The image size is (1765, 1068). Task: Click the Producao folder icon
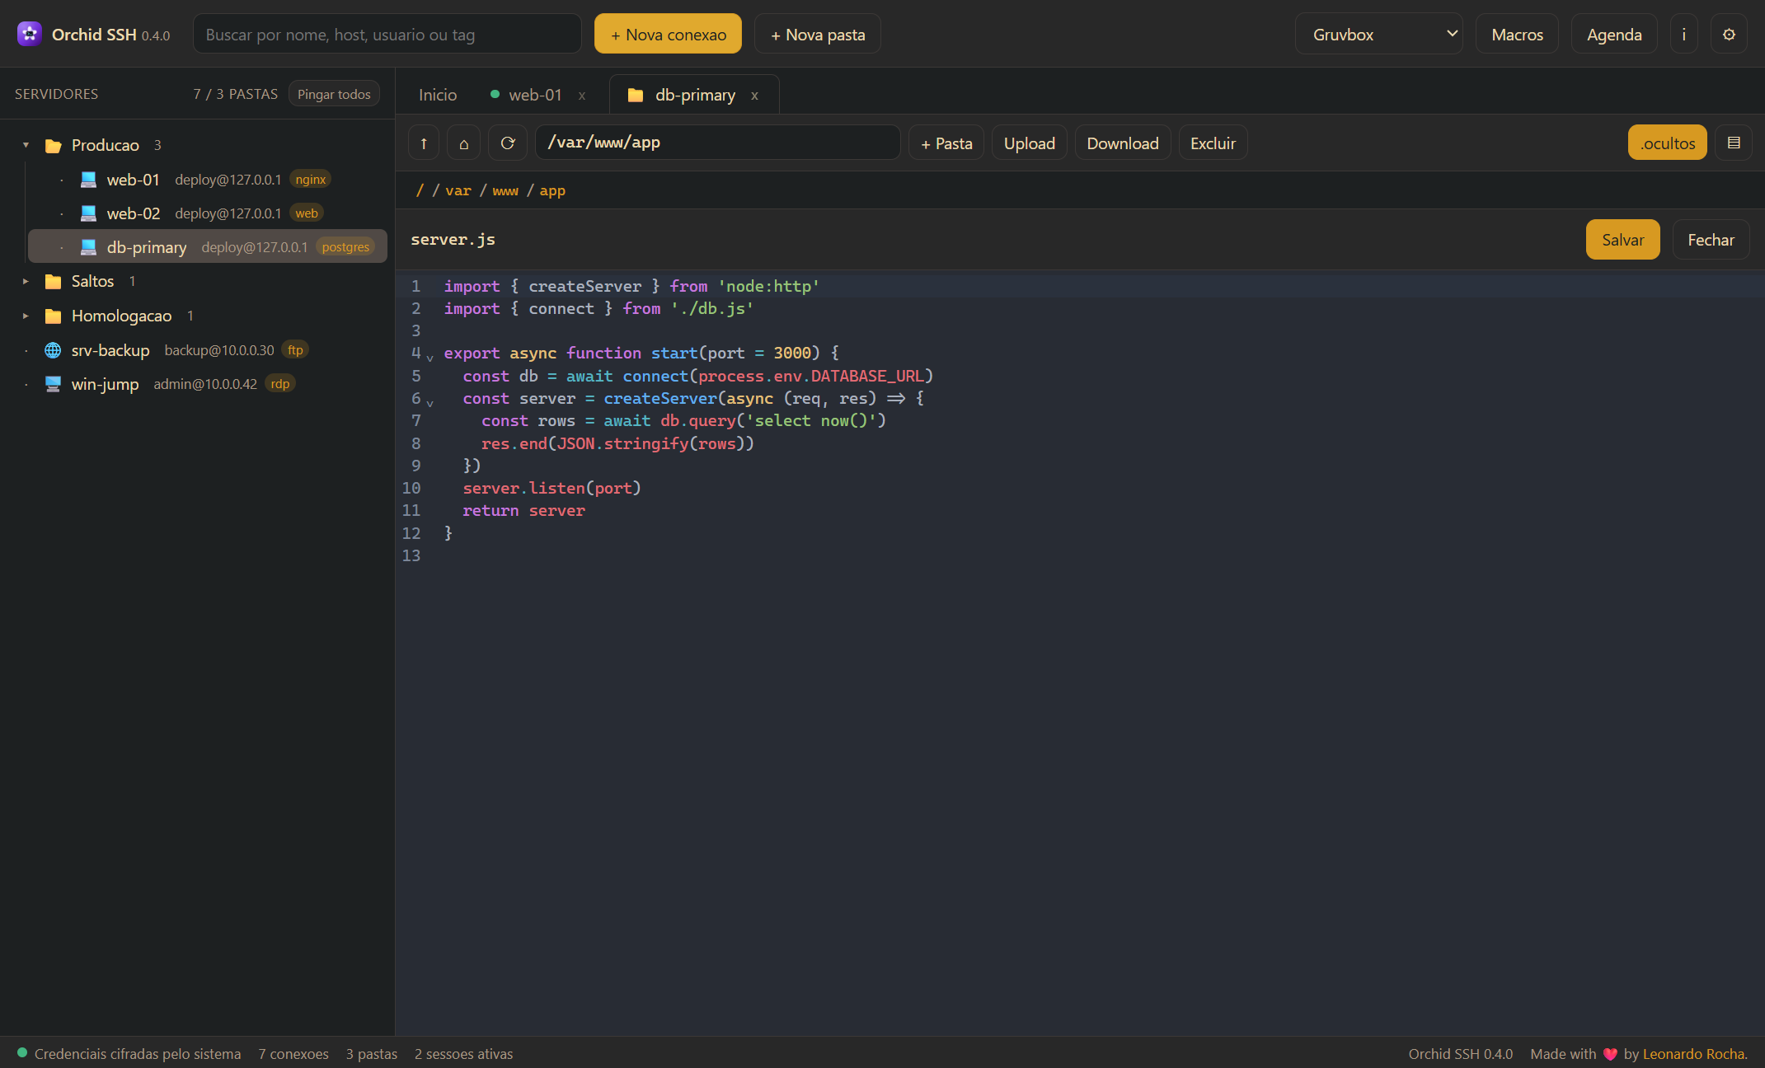click(x=54, y=145)
